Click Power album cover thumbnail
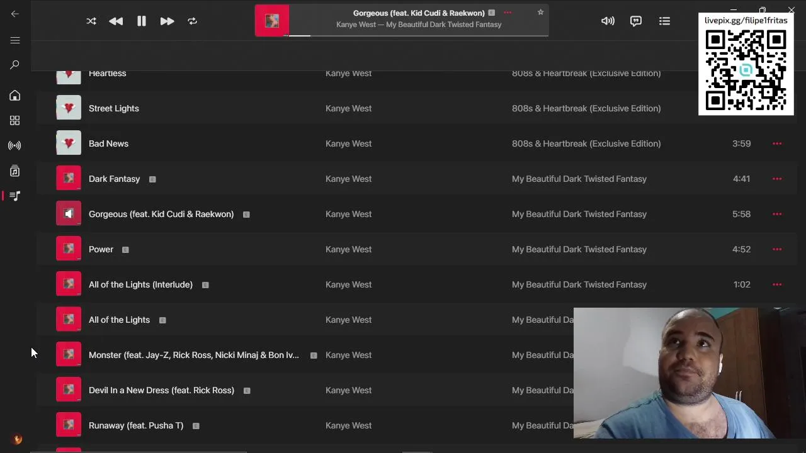 (x=69, y=249)
